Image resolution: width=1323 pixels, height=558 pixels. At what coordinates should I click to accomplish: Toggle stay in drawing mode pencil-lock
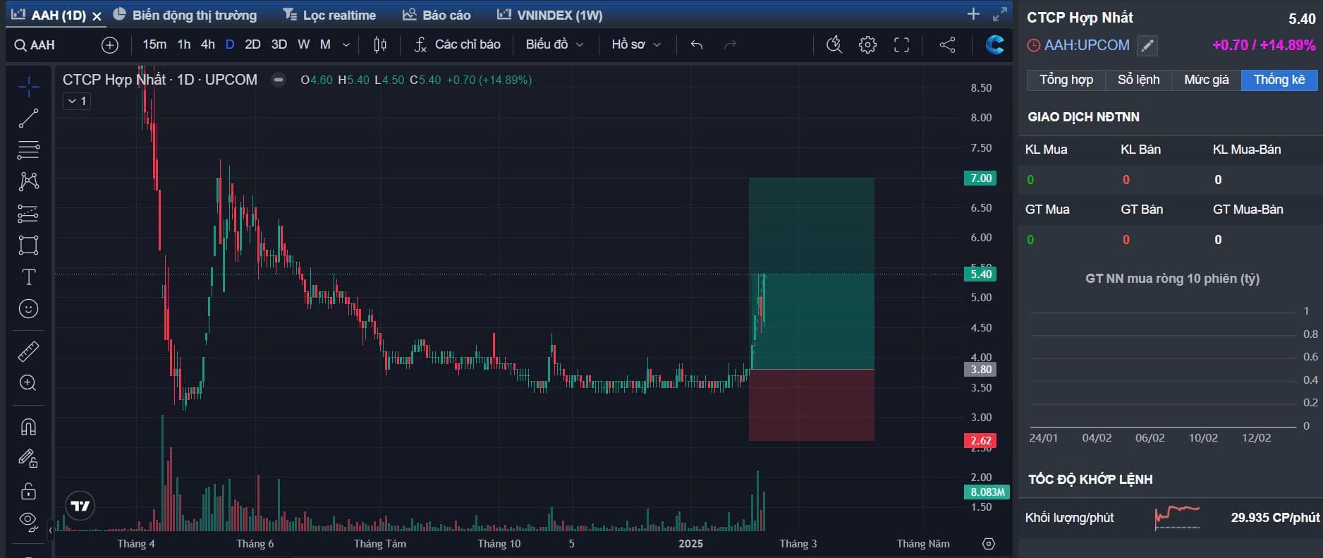(29, 459)
